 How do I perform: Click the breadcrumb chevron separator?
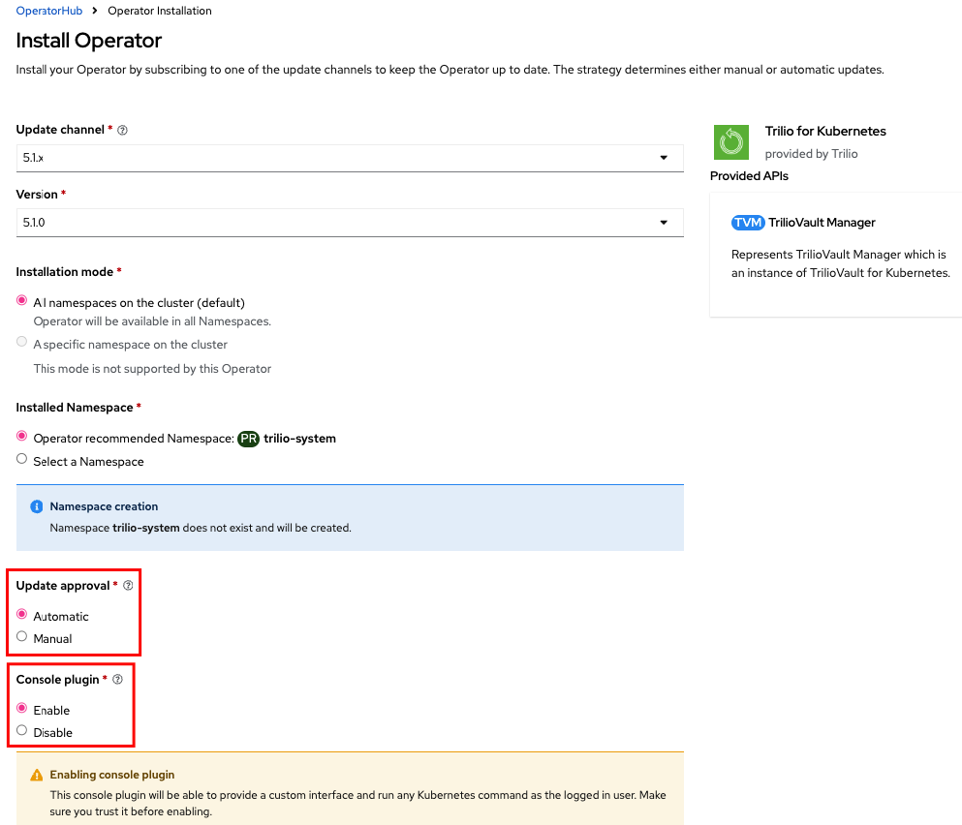click(95, 11)
